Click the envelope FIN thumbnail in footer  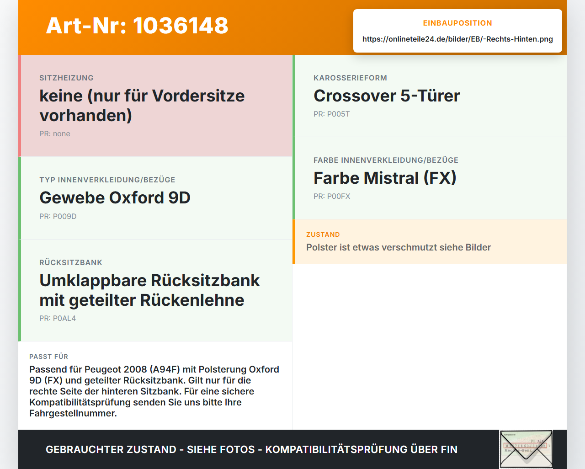[x=526, y=449]
